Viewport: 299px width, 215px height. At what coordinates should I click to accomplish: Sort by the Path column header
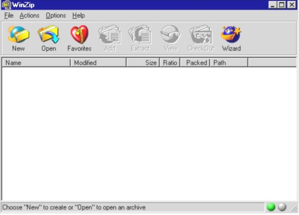click(x=229, y=63)
